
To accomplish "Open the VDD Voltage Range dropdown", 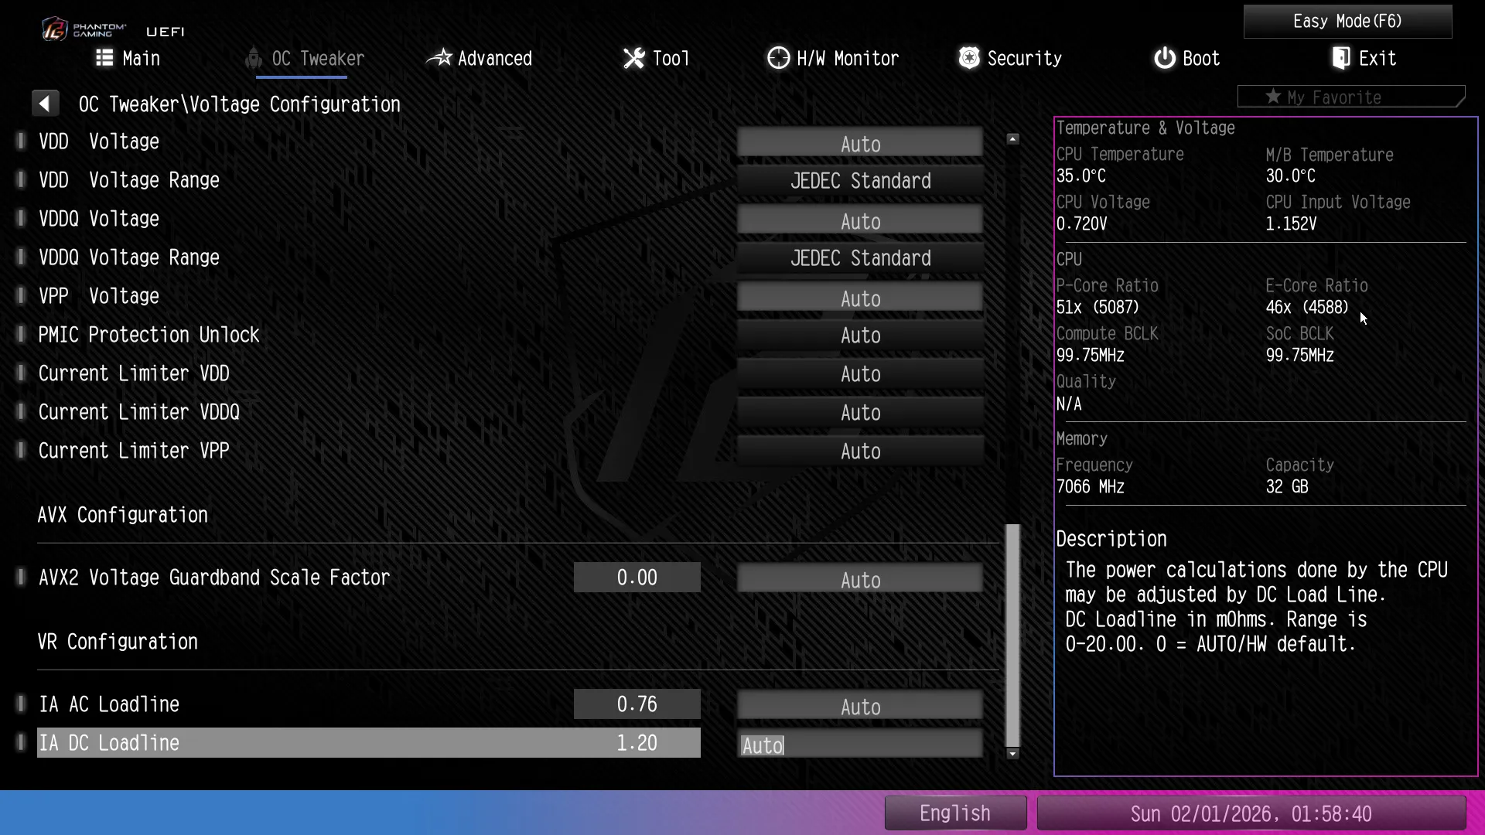I will [860, 181].
